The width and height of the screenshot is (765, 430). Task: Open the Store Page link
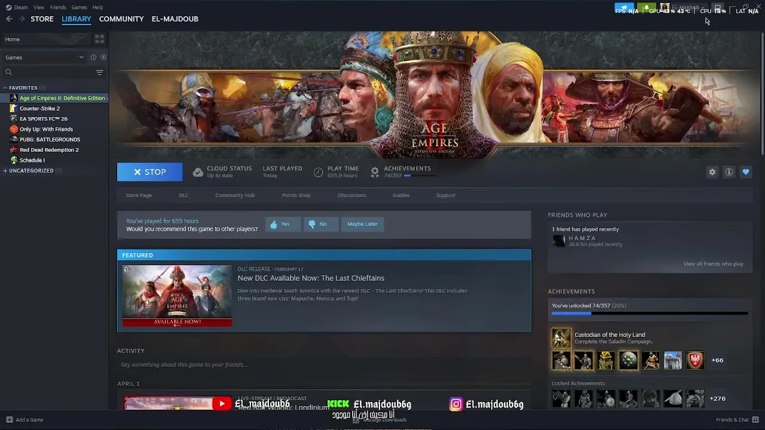pos(139,195)
